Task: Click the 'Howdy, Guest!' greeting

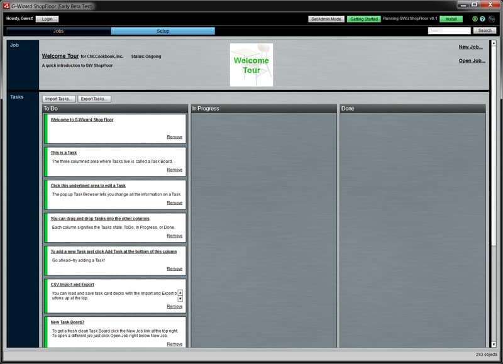Action: 19,19
